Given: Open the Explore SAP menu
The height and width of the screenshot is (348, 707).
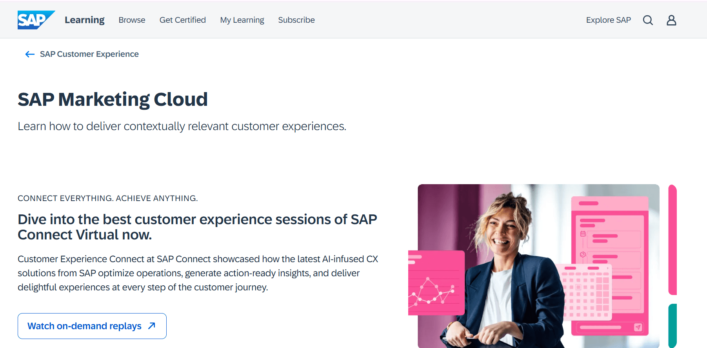Looking at the screenshot, I should click(x=608, y=20).
